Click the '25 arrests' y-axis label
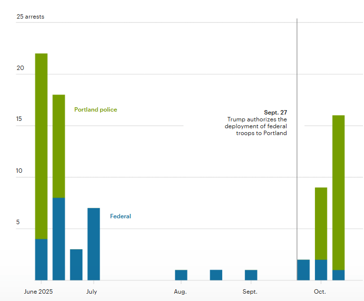Viewport: 364px width, 301px height. (x=30, y=17)
